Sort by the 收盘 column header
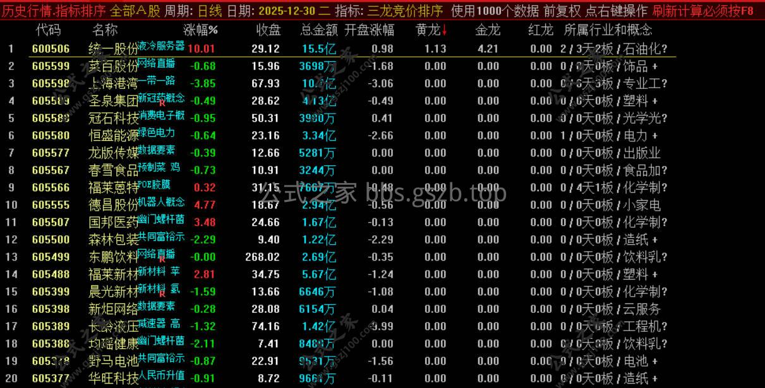This screenshot has width=765, height=388. tap(268, 30)
